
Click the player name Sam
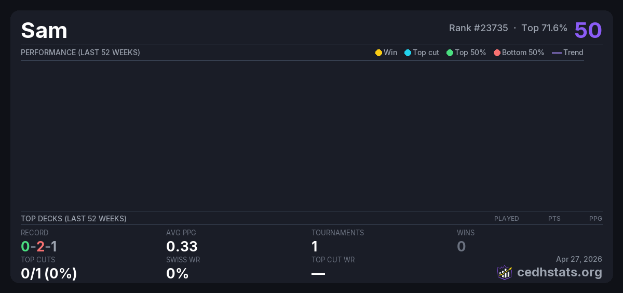point(44,31)
